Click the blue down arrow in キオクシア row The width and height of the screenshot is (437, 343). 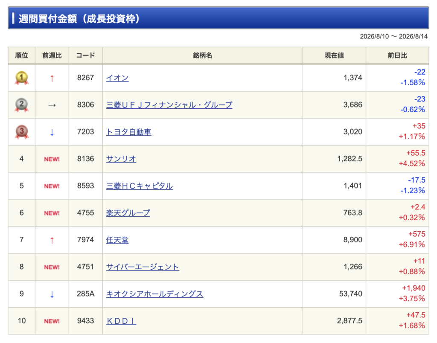point(52,294)
